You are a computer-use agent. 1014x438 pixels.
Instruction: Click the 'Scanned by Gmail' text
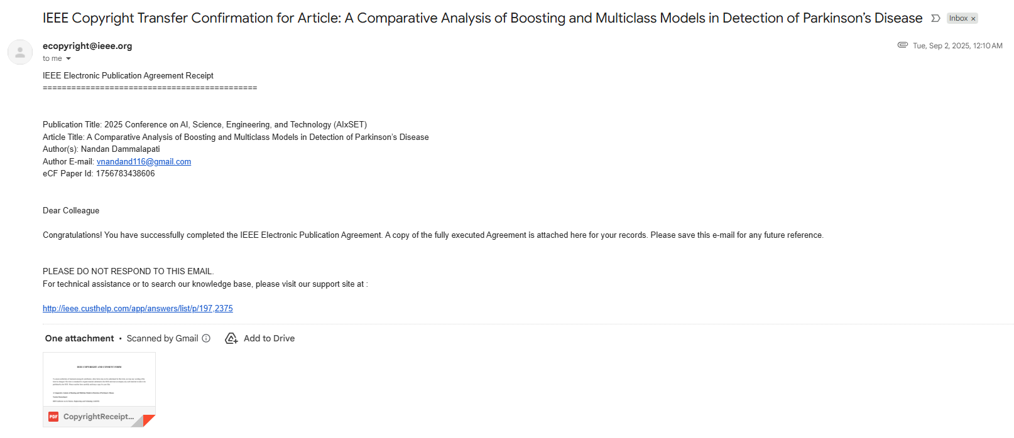point(162,338)
